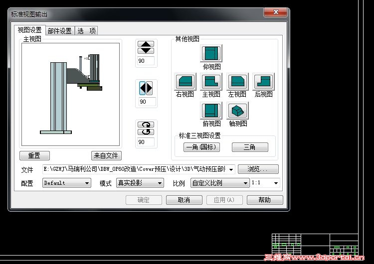Select the 俯视图 top view icon
Image resolution: width=374 pixels, height=264 pixels.
click(x=211, y=110)
